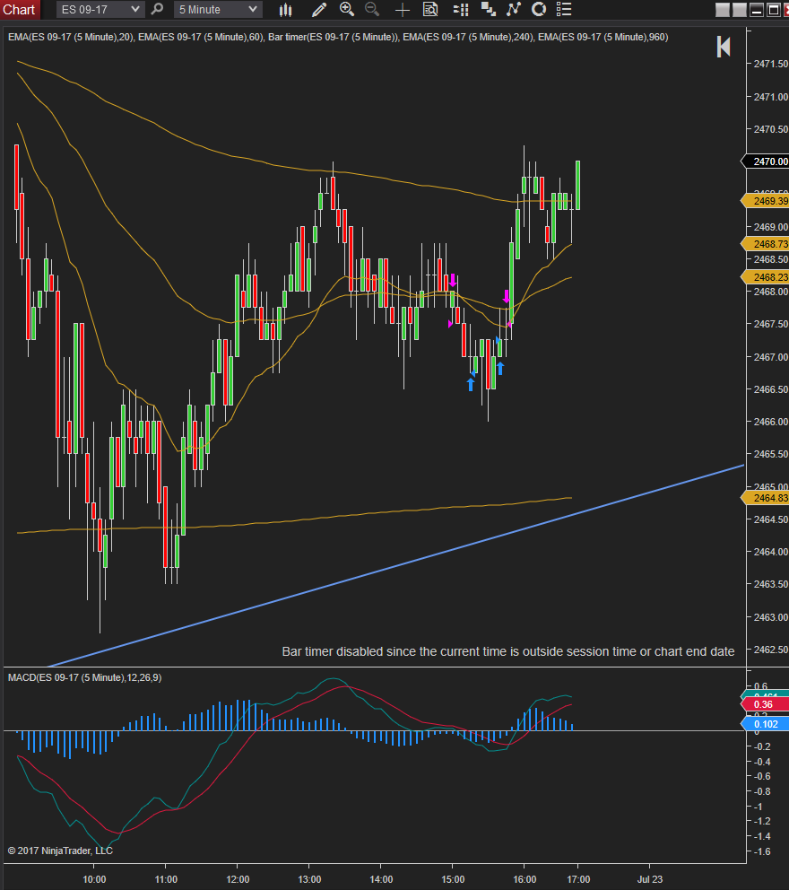The height and width of the screenshot is (890, 789).
Task: Toggle the crosshair cursor tool
Action: 403,10
